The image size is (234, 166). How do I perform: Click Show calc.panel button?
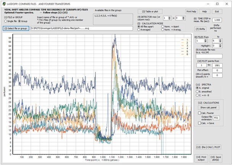pos(208,107)
